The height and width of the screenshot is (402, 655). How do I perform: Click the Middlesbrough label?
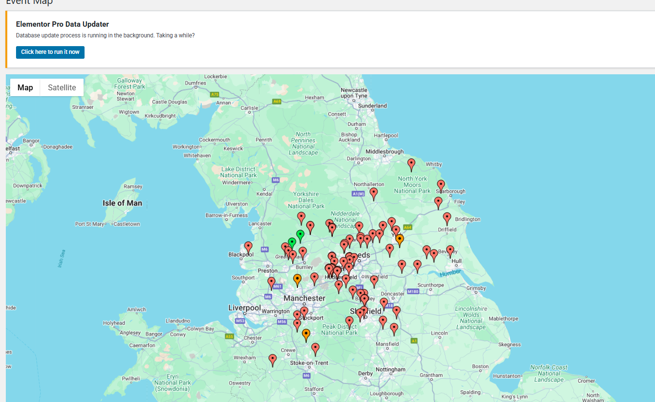(x=384, y=151)
